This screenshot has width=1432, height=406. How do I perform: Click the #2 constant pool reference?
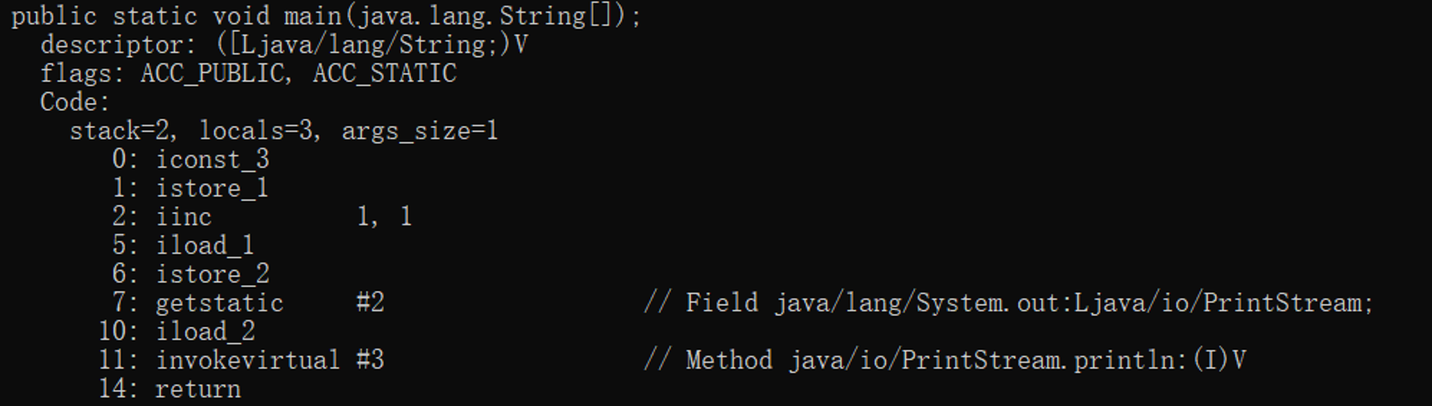pyautogui.click(x=370, y=302)
